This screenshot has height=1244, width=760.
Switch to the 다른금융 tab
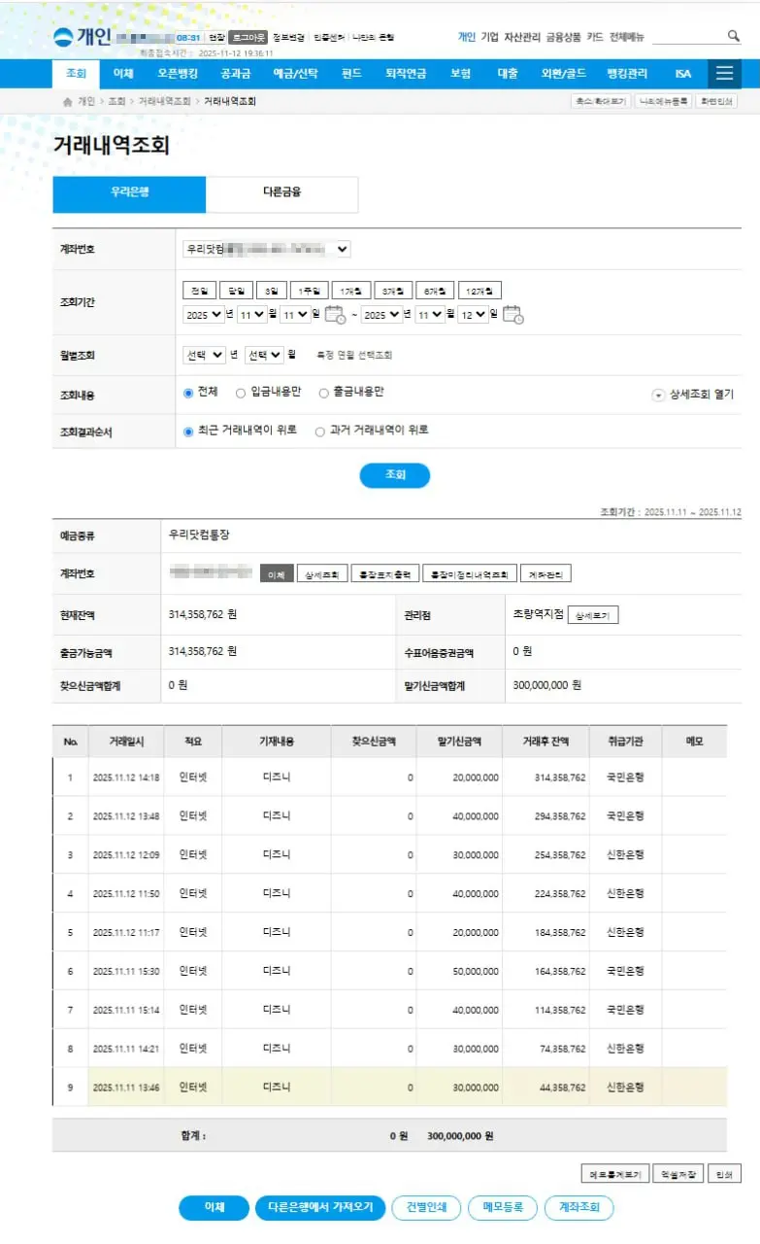pos(281,192)
